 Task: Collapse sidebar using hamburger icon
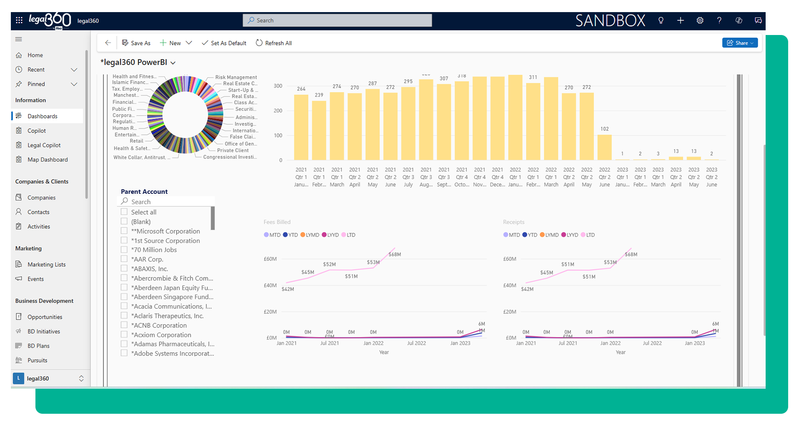pos(19,39)
